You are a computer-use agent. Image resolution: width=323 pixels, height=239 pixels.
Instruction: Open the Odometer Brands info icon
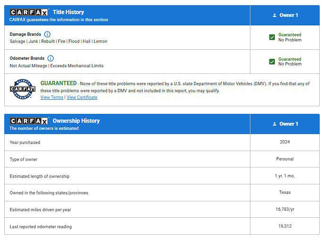50,58
